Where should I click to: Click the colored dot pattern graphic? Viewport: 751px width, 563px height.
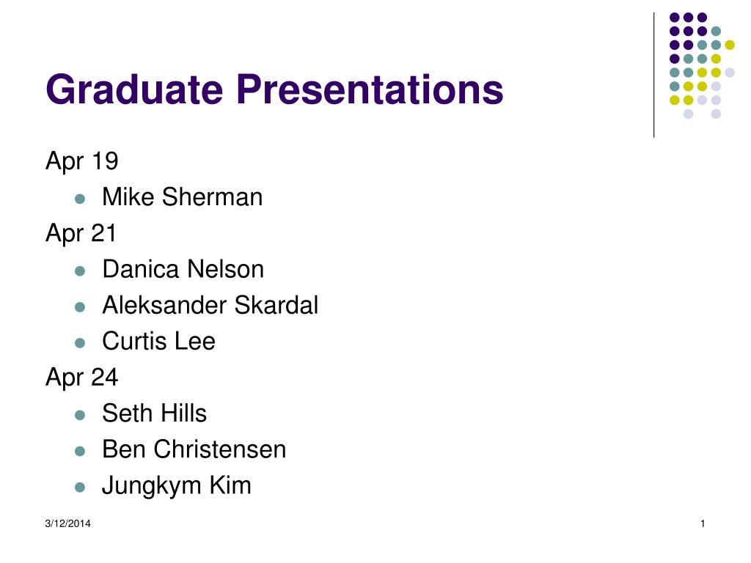point(702,65)
